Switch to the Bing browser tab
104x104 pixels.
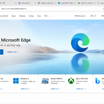101,3
